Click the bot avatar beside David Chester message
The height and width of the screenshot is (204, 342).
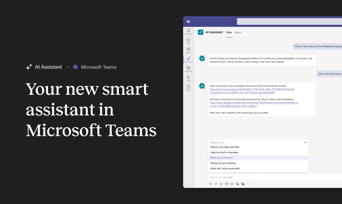[202, 58]
